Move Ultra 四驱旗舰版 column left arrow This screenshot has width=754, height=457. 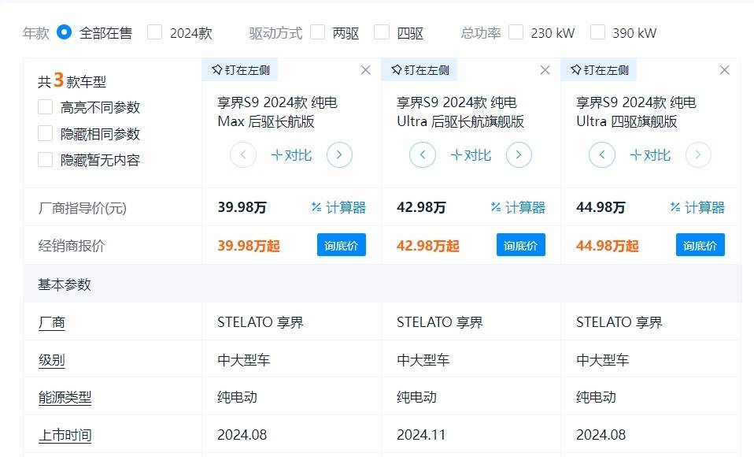(602, 155)
